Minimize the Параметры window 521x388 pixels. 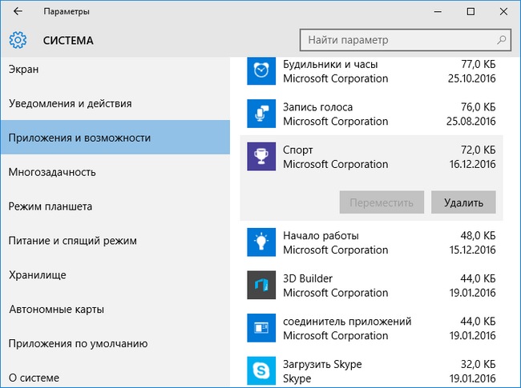[438, 12]
